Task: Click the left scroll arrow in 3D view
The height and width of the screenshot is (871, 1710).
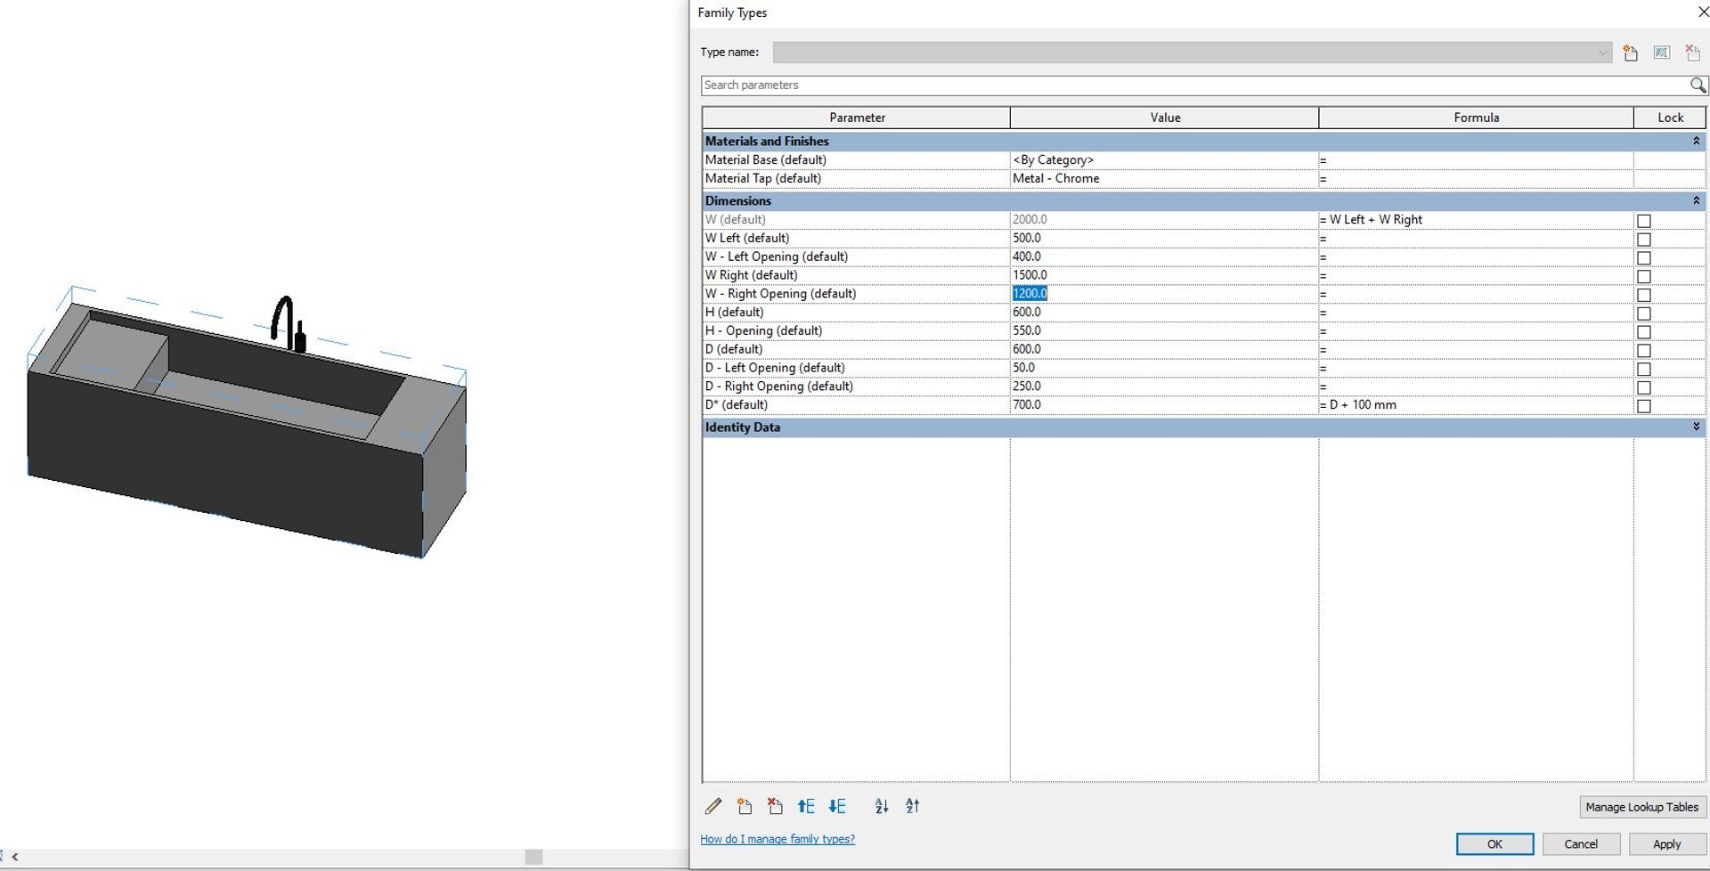Action: (x=15, y=857)
